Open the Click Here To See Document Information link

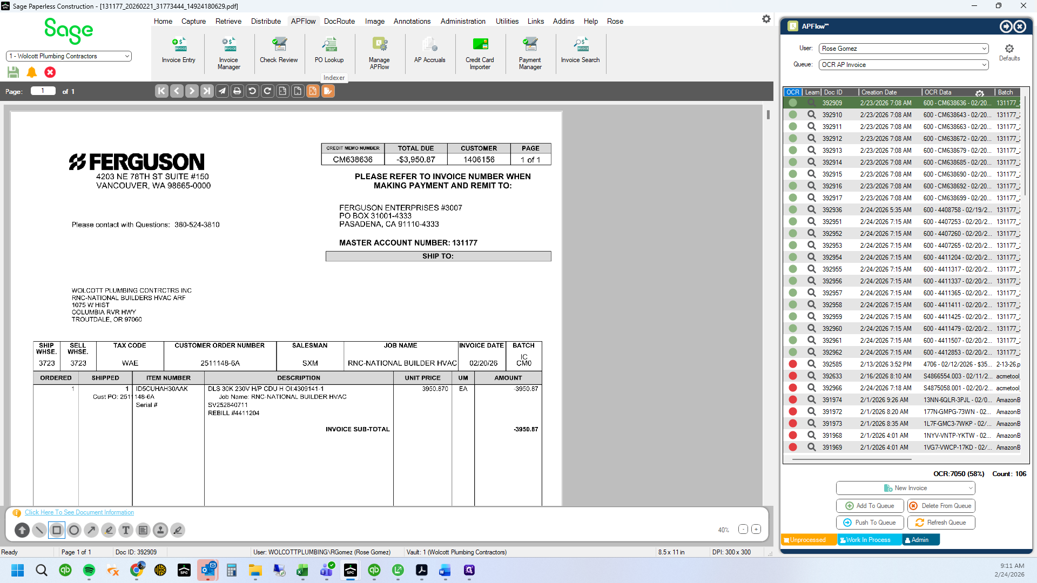(79, 512)
